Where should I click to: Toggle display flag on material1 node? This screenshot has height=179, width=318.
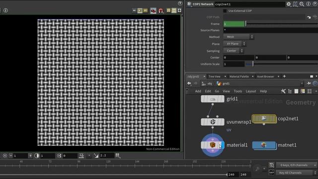[x=223, y=145]
